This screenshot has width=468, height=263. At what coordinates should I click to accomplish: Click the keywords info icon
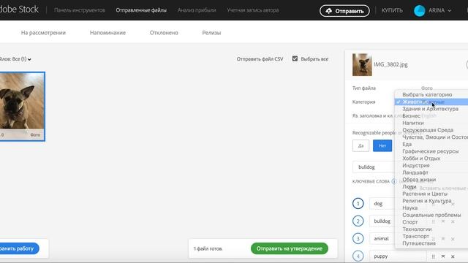[x=394, y=181]
